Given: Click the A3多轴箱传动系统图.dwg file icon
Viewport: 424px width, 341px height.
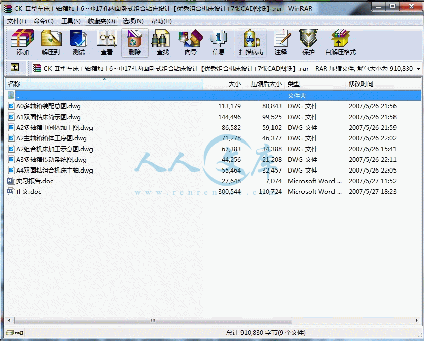Looking at the screenshot, I should [x=11, y=160].
